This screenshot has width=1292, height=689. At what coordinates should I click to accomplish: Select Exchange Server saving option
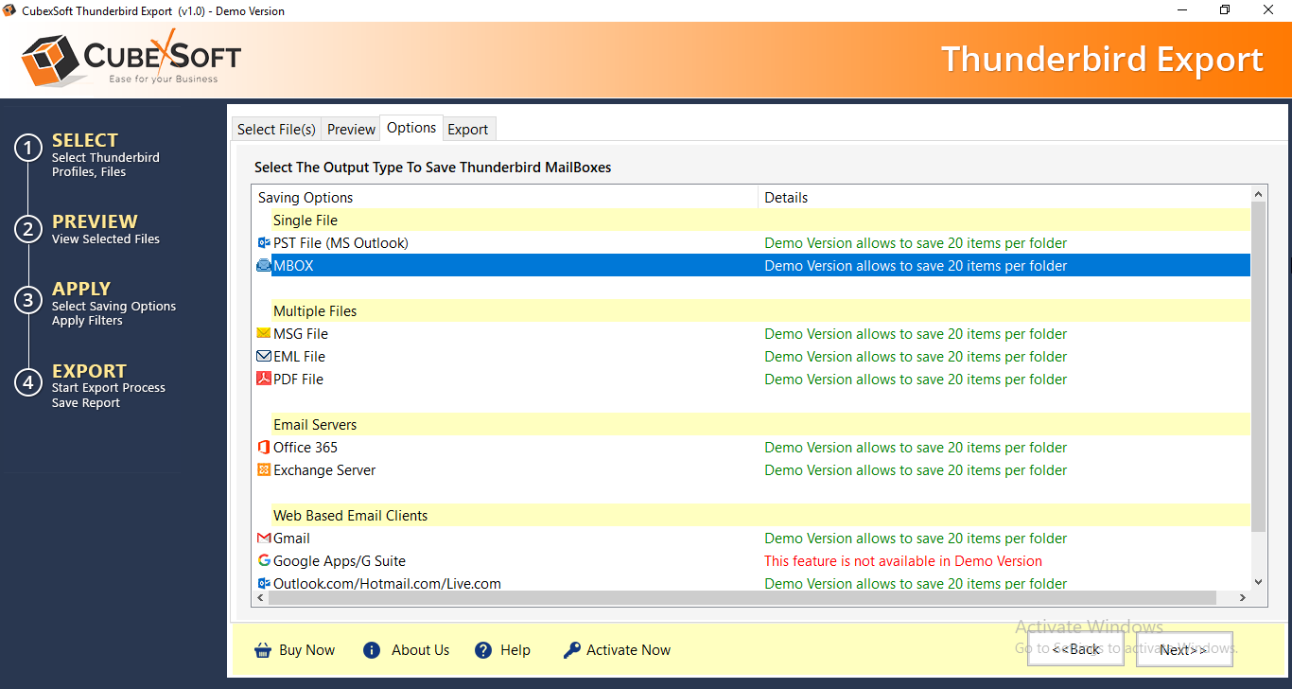324,470
